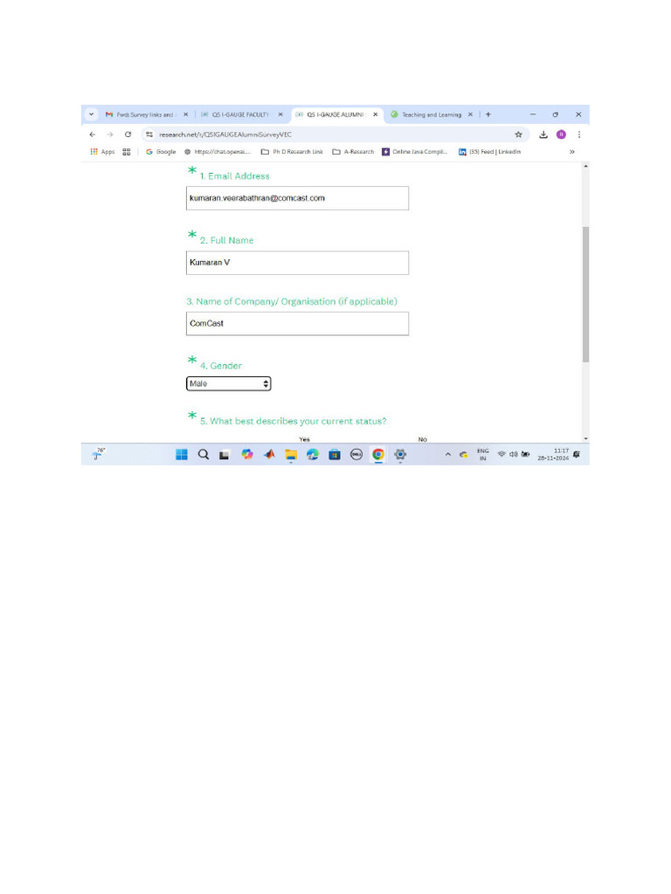
Task: Click the Full Name field
Action: [297, 263]
